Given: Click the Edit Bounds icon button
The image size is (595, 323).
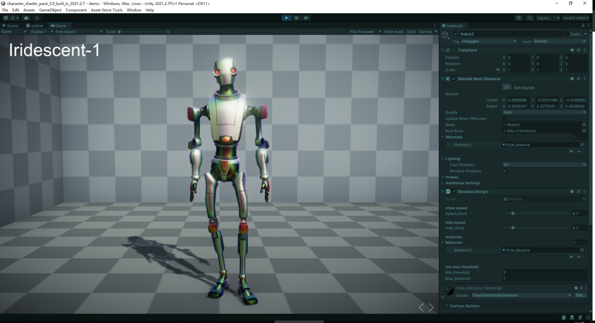Looking at the screenshot, I should point(506,87).
